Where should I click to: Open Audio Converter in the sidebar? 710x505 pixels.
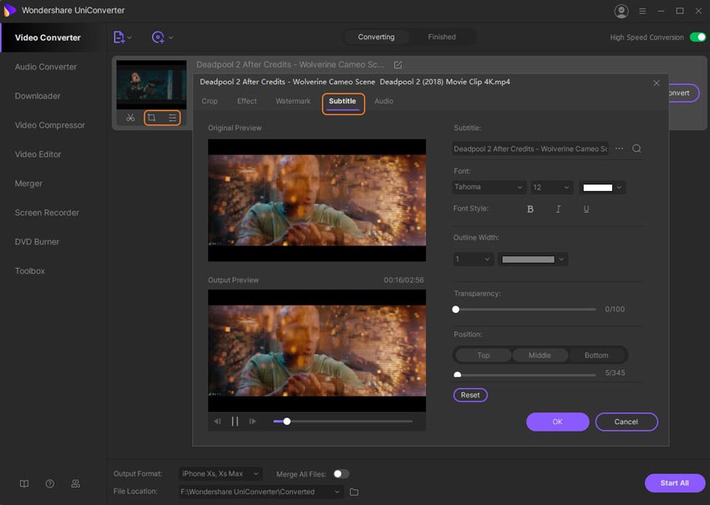(46, 67)
